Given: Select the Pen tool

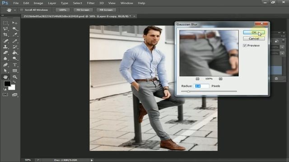Looking at the screenshot, I should click(x=5, y=65).
